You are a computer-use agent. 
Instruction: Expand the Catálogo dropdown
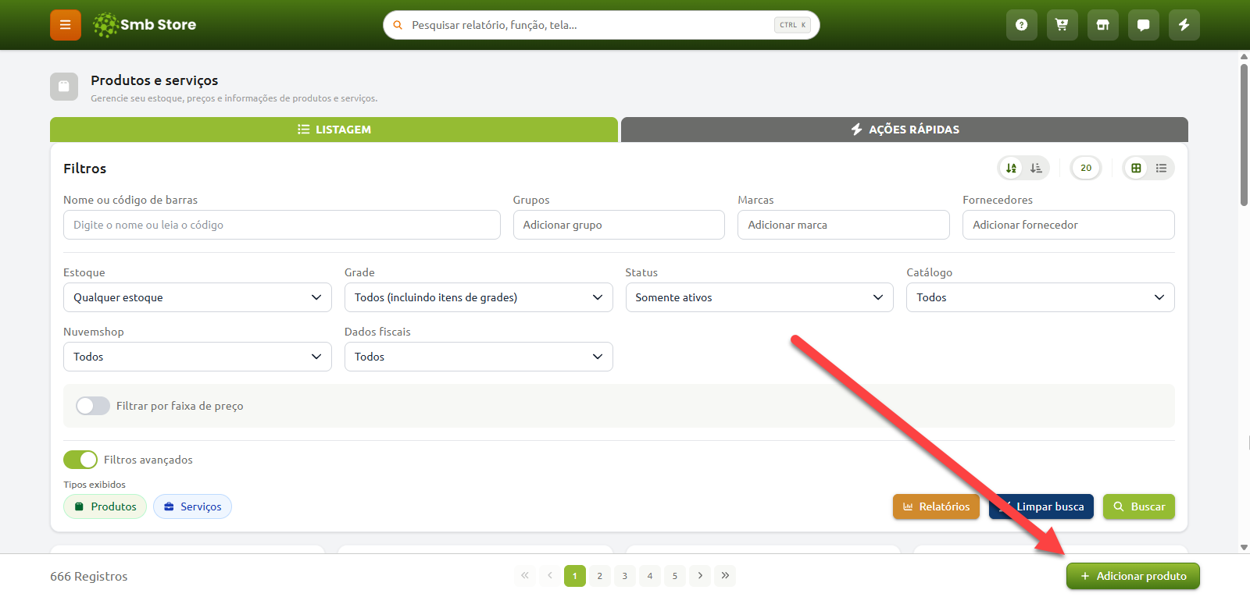click(x=1041, y=297)
